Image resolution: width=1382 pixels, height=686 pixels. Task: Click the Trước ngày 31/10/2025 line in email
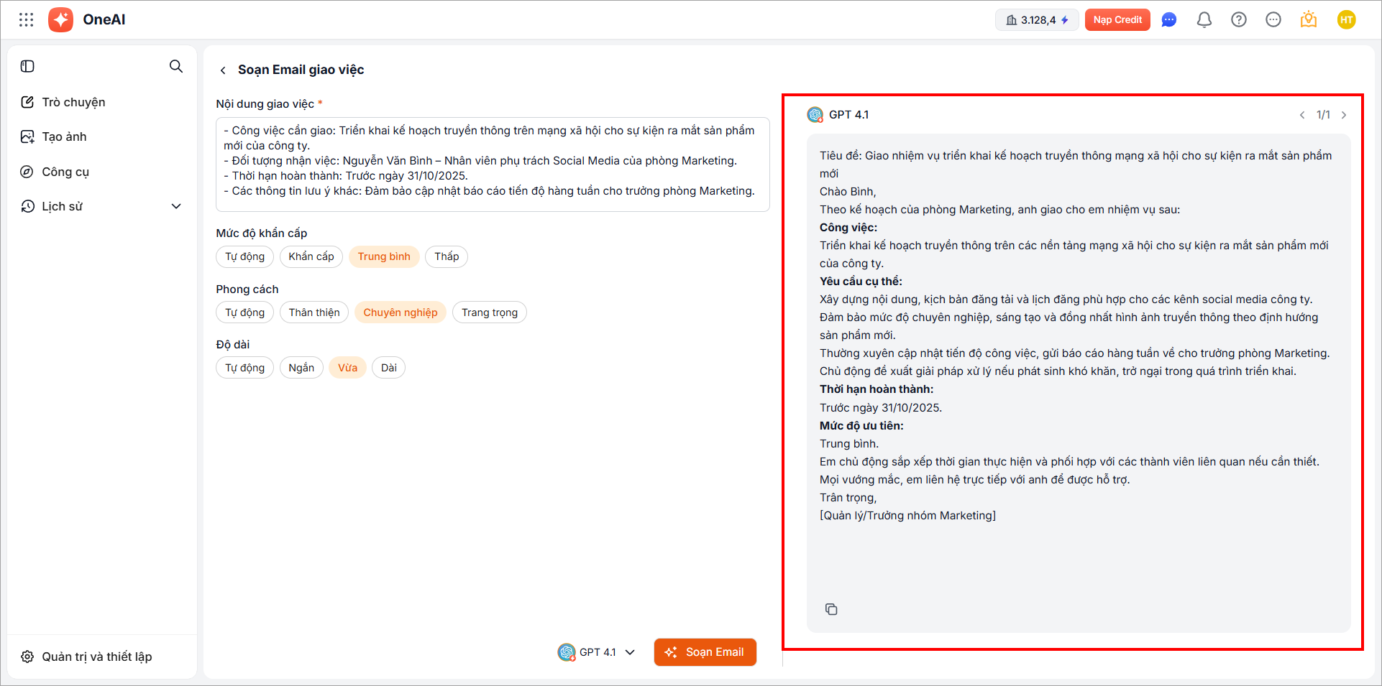pyautogui.click(x=881, y=408)
